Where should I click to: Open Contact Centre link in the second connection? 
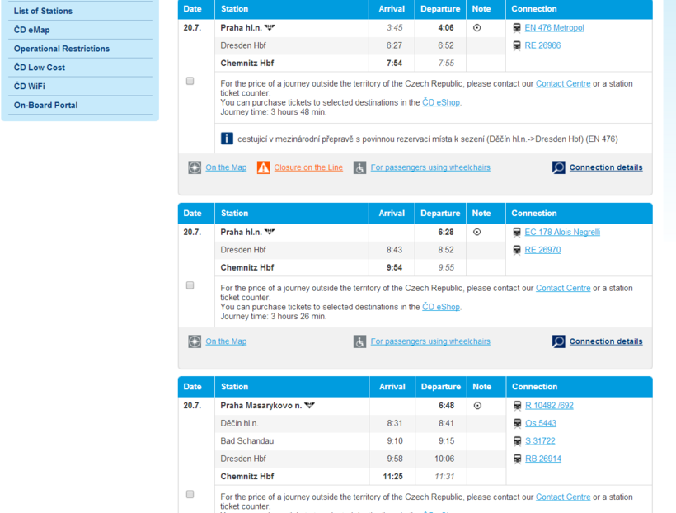coord(563,288)
